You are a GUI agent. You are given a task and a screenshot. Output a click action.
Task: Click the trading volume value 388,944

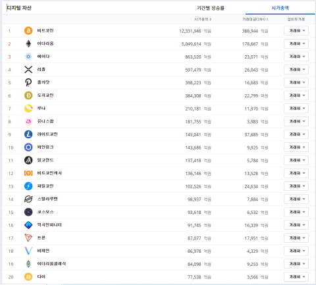250,31
